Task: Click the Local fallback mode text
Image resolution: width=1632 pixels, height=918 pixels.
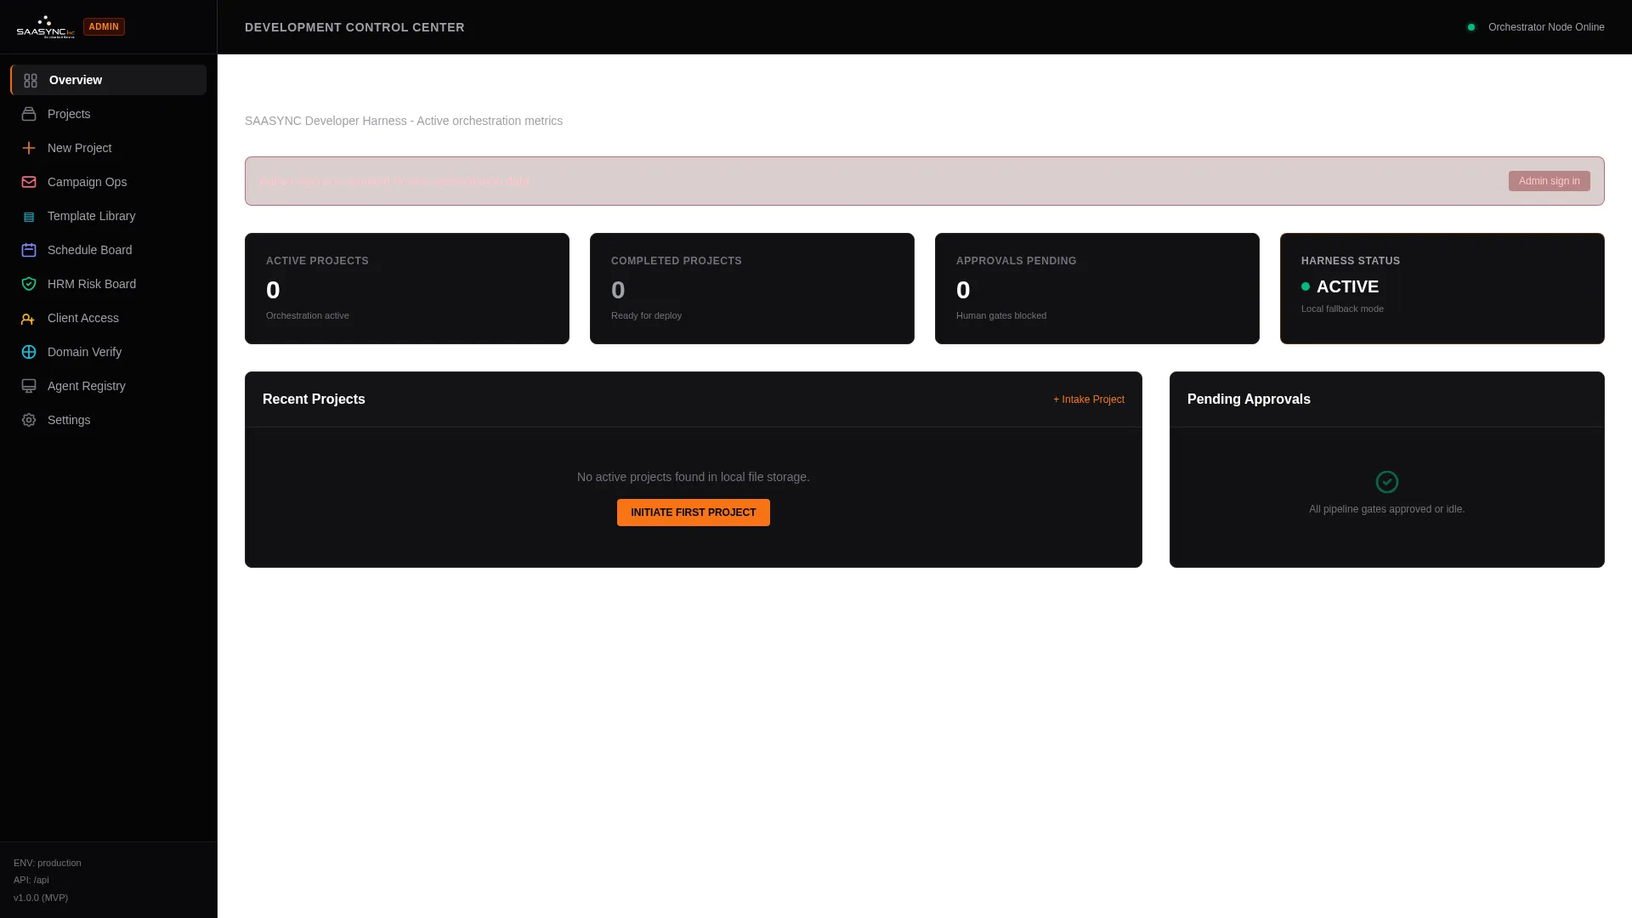Action: click(x=1342, y=309)
